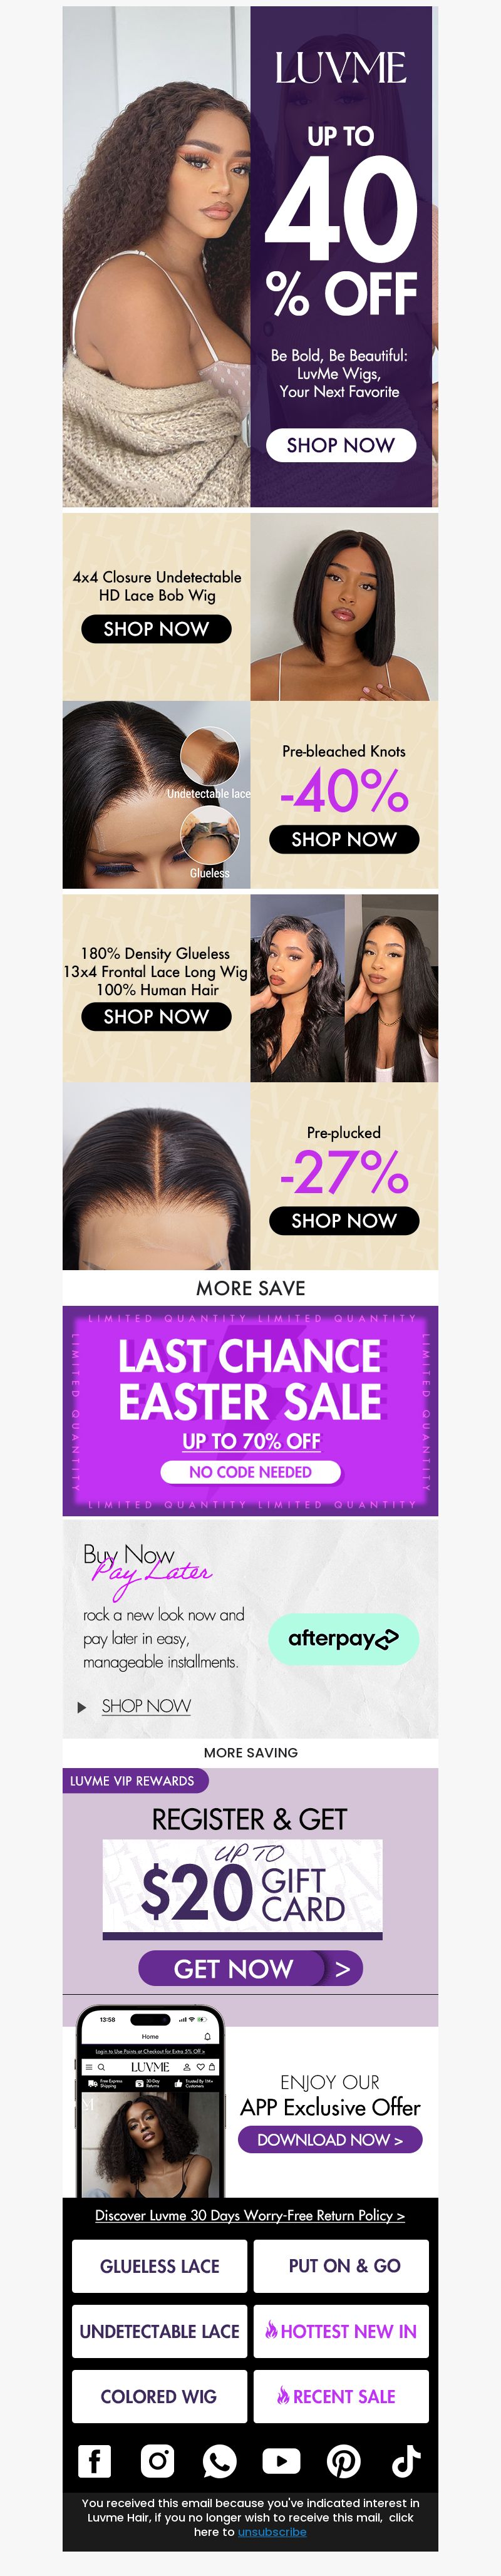Image resolution: width=501 pixels, height=2576 pixels.
Task: Select the GLUELESS LACE category
Action: click(159, 2266)
